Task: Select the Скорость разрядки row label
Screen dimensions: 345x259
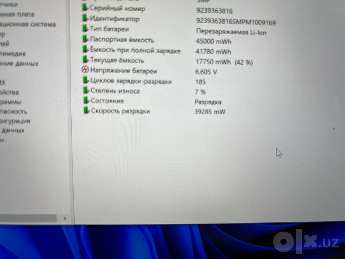Action: [121, 111]
